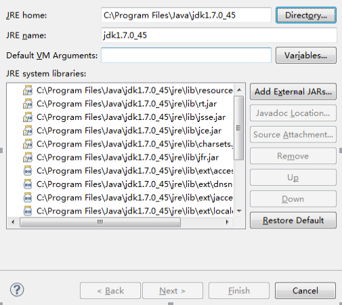Click the jar icon beside jsse.jar

28,117
